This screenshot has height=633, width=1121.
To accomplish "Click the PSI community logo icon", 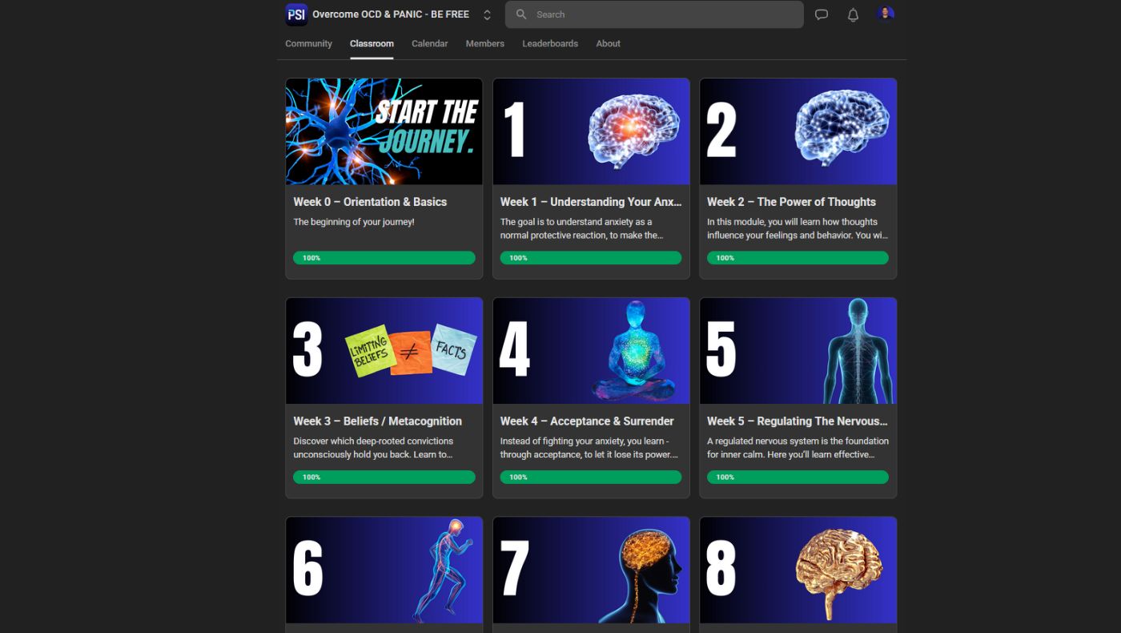I will 296,14.
